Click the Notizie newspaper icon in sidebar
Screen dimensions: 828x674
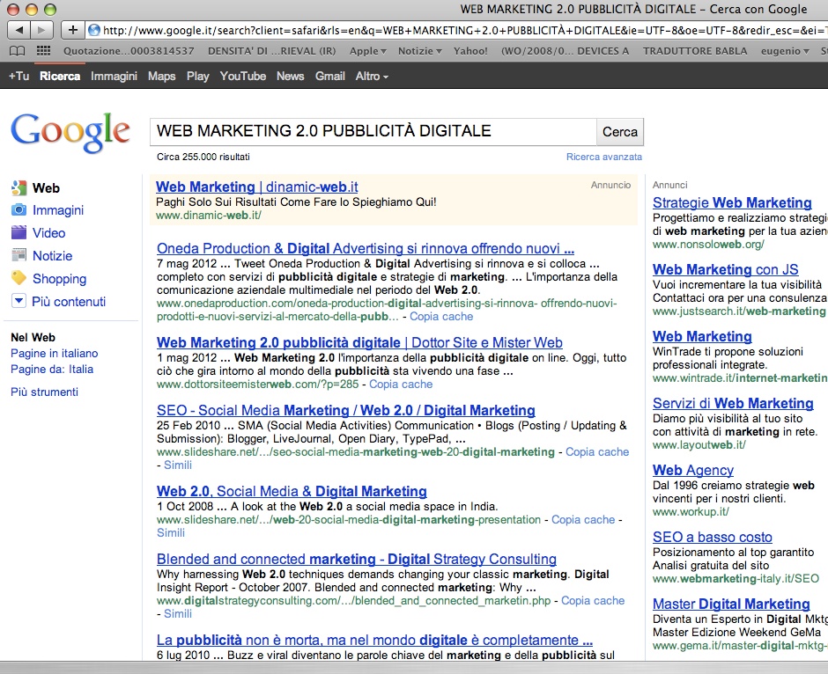tap(19, 255)
